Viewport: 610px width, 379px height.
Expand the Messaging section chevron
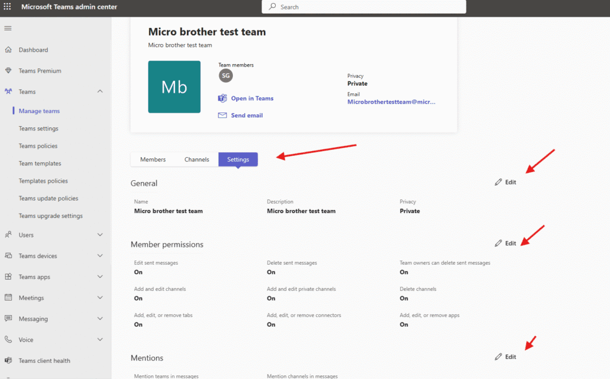pyautogui.click(x=99, y=319)
